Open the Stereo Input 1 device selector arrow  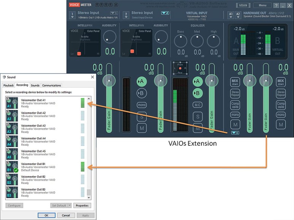[72, 15]
